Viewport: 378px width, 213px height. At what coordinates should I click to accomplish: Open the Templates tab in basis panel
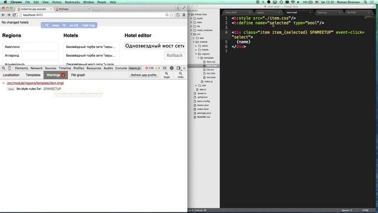coord(33,75)
